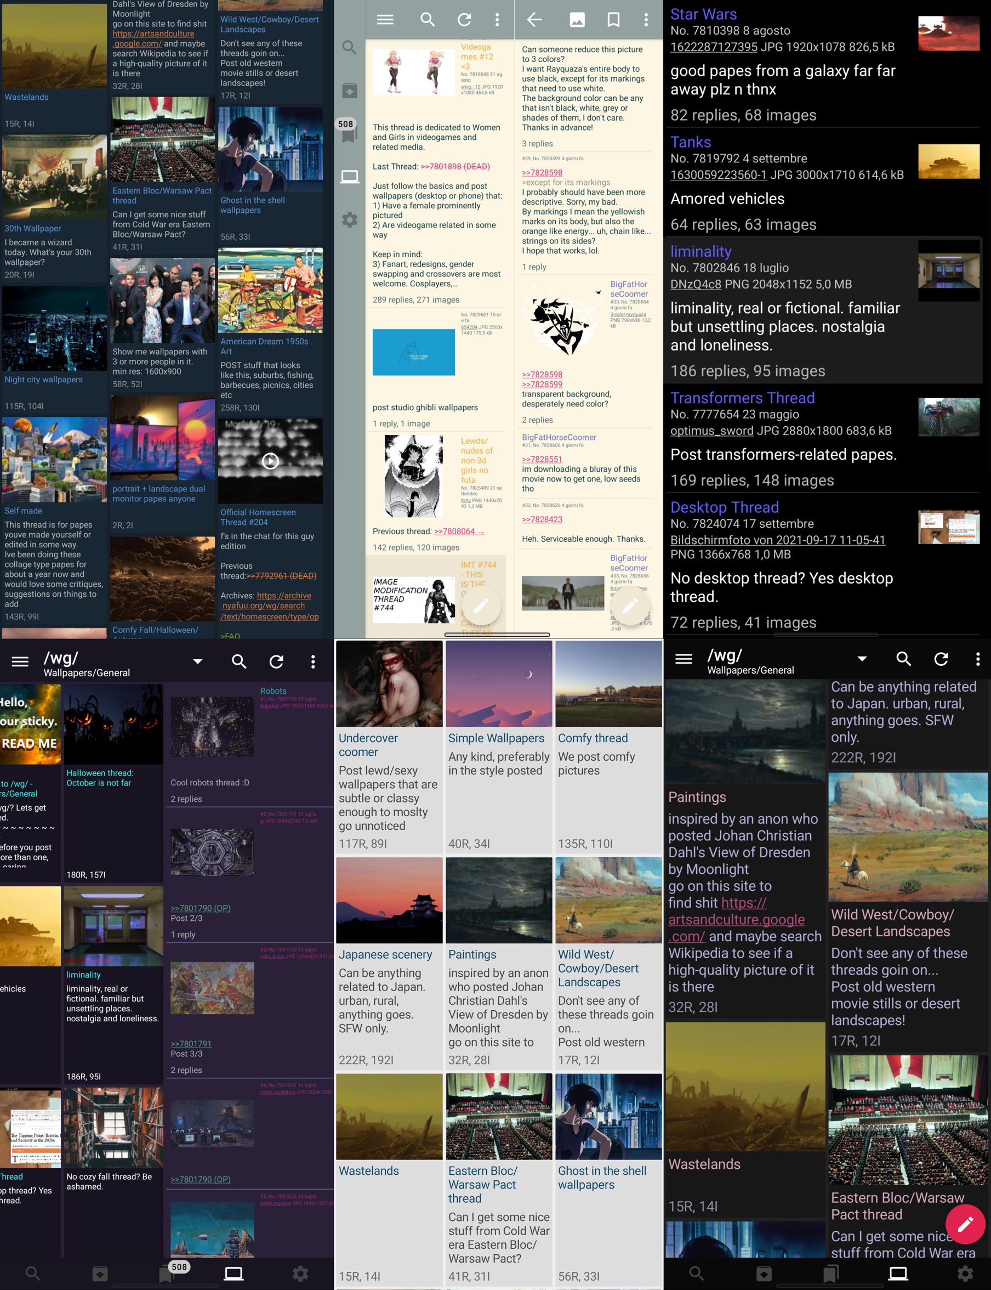This screenshot has width=991, height=1290.
Task: Open the Desktop Thread title in list
Action: 725,507
